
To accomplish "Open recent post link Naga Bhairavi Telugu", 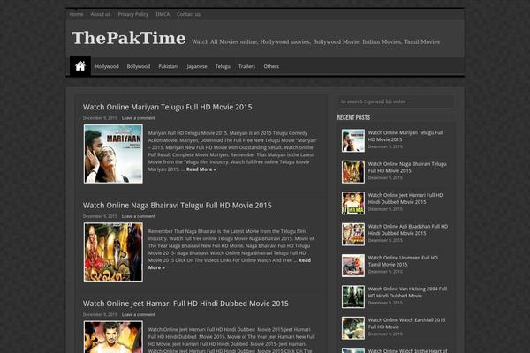I will pyautogui.click(x=407, y=168).
